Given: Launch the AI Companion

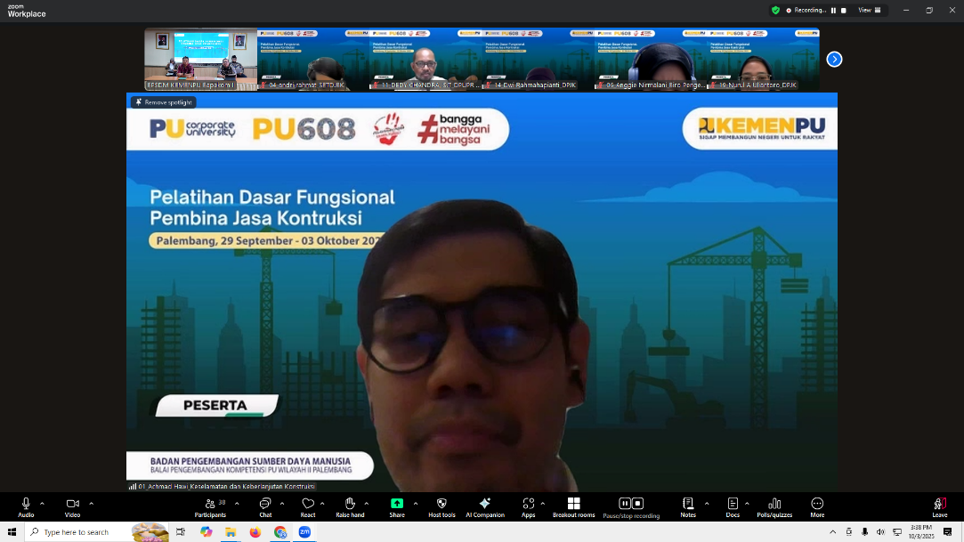Looking at the screenshot, I should [484, 505].
